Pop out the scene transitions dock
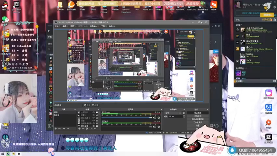The width and height of the screenshot is (277, 156). coord(184,110)
